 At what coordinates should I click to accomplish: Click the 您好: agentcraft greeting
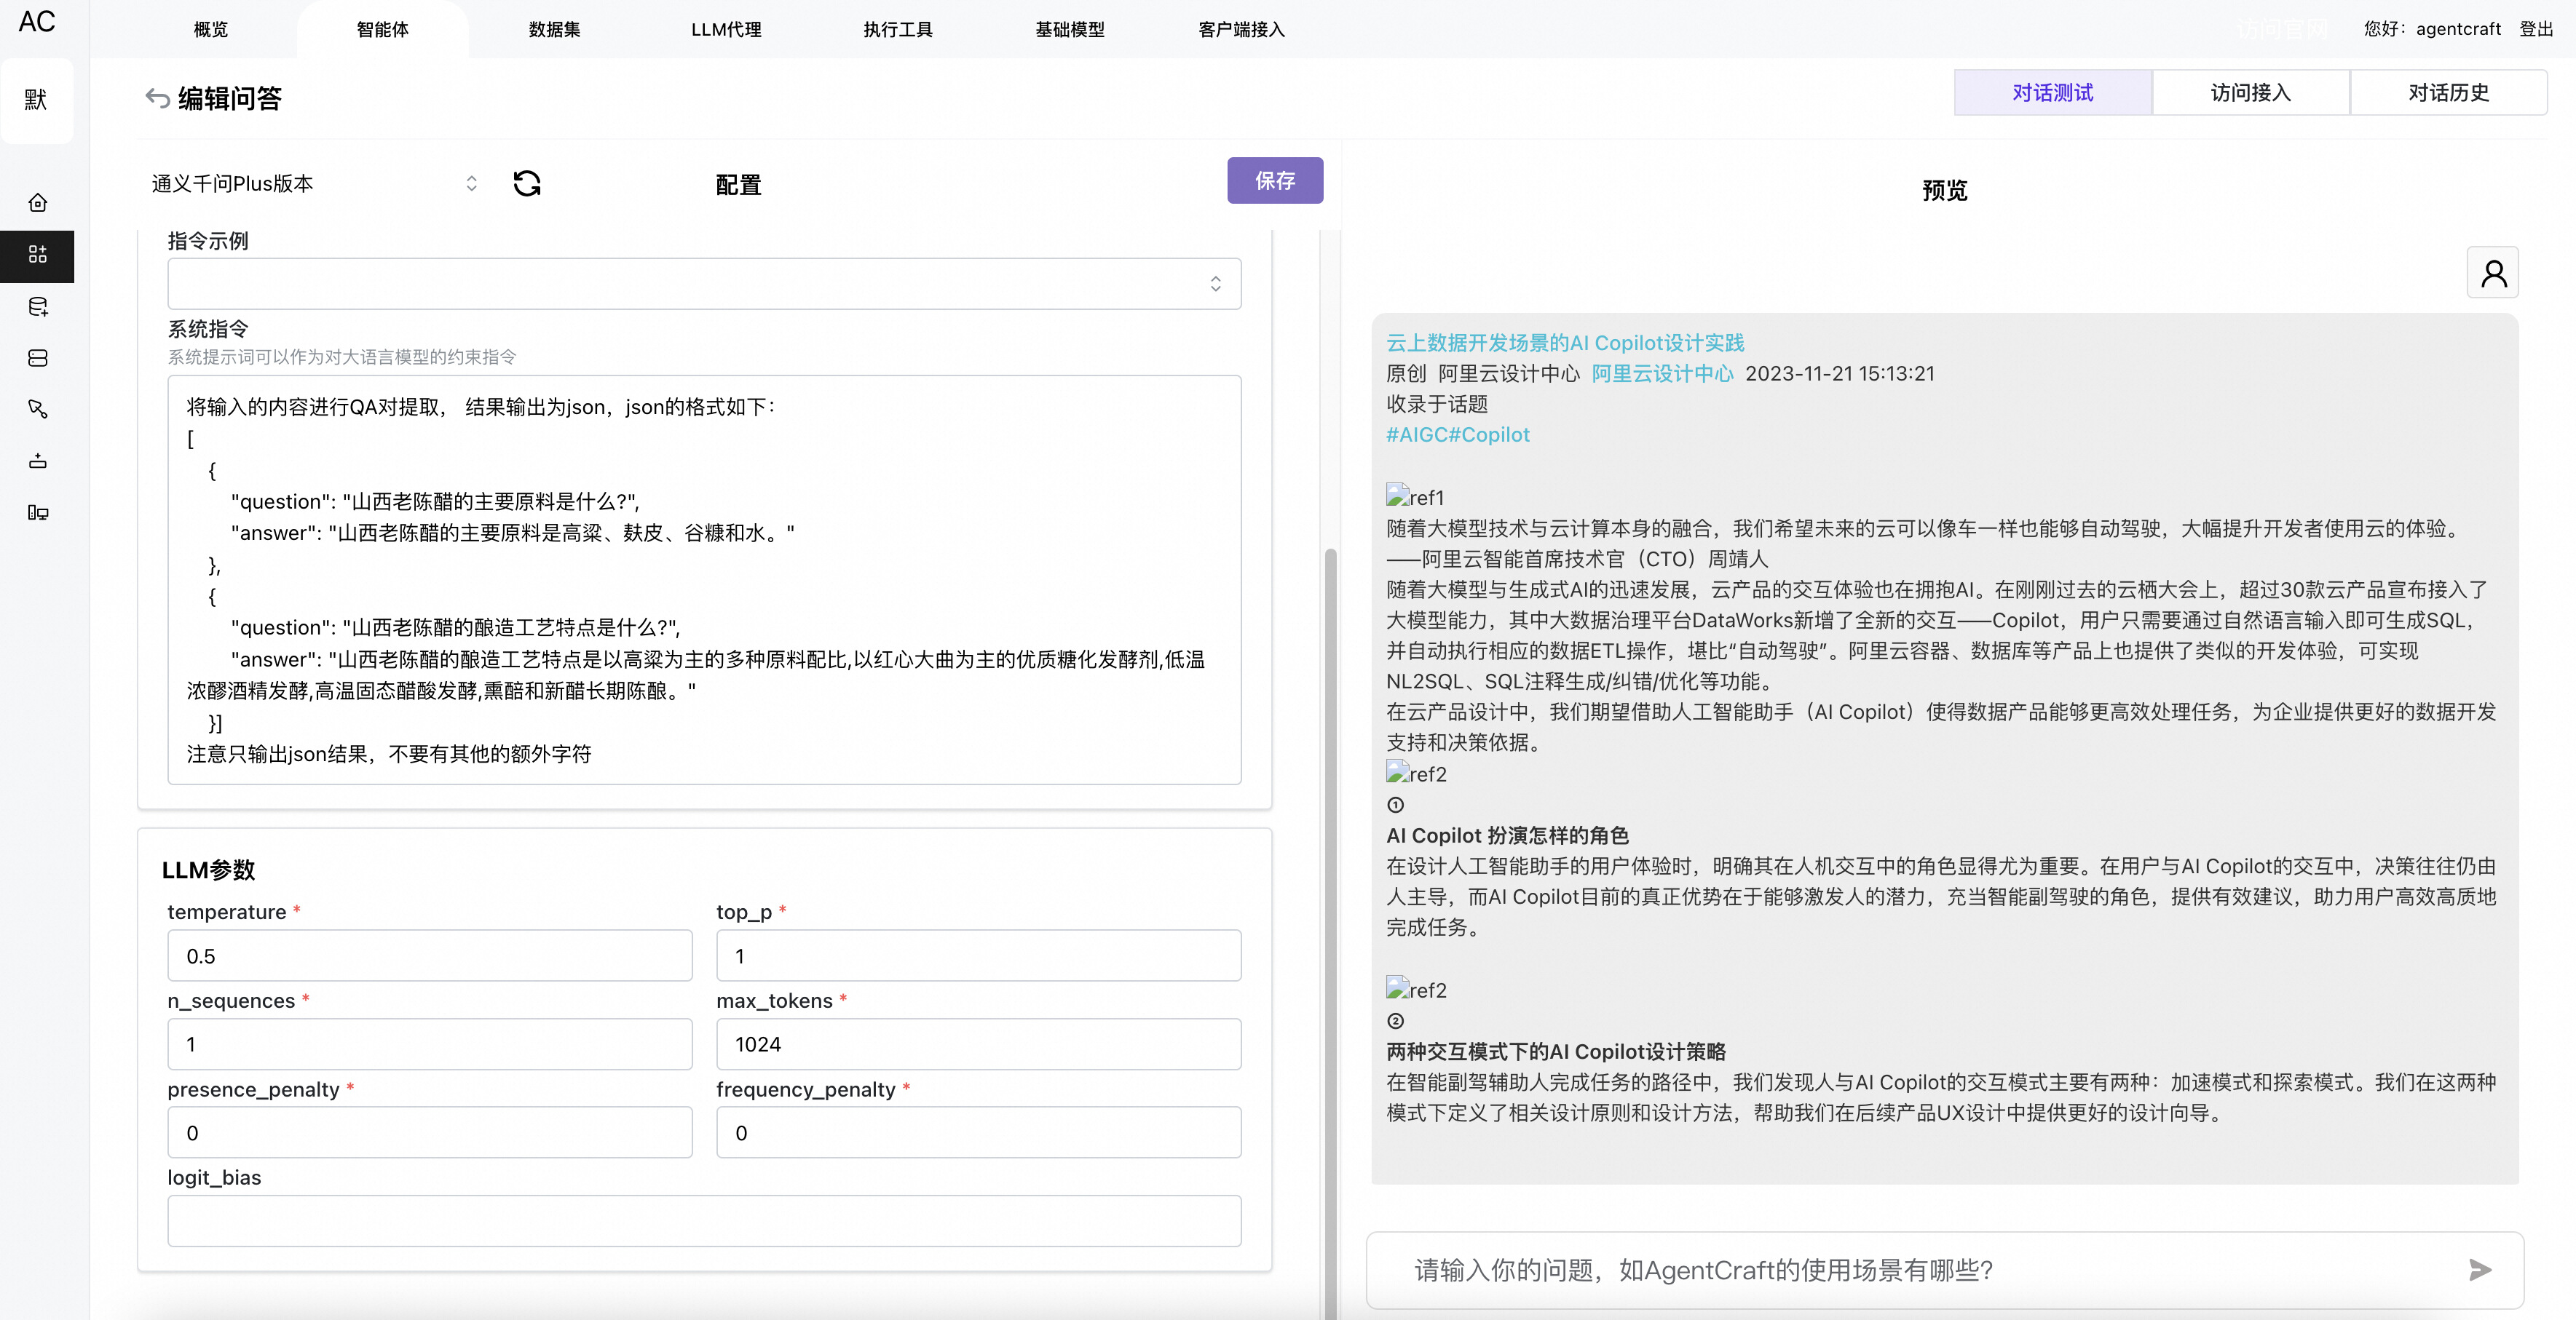click(x=2432, y=29)
